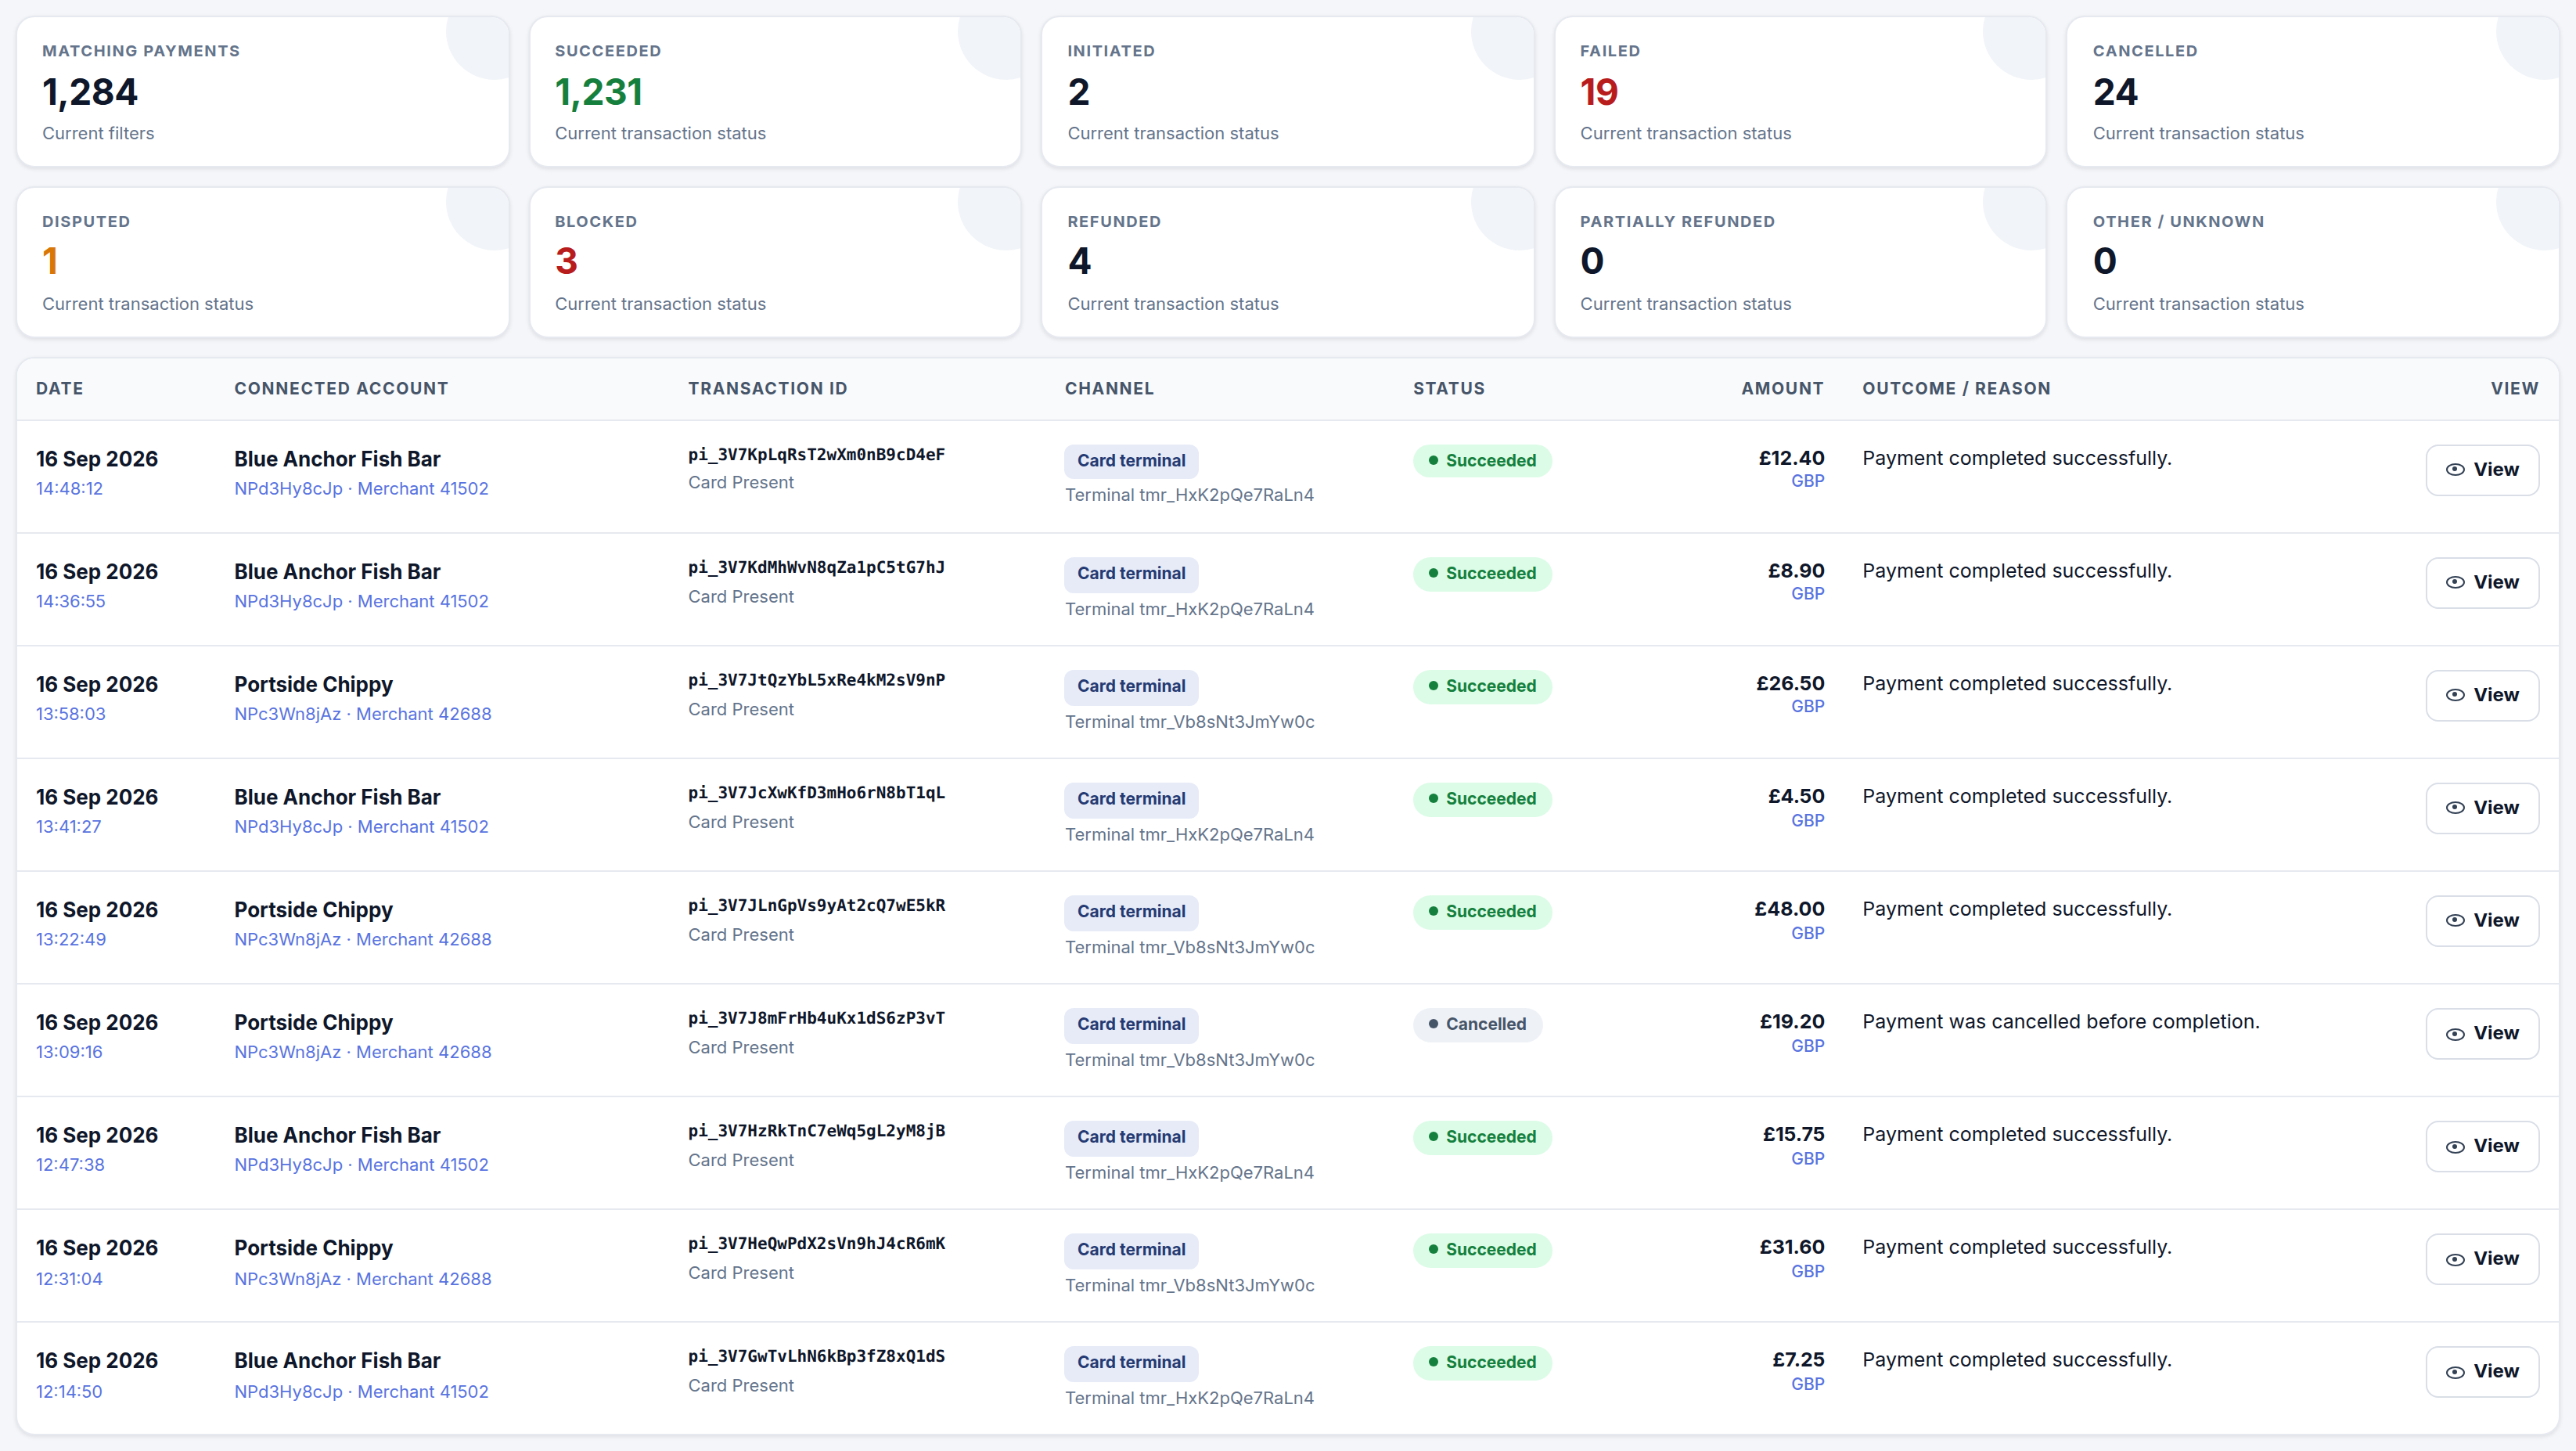Click the Matching Payments 1,284 card
Viewport: 2576px width, 1451px height.
[x=263, y=92]
